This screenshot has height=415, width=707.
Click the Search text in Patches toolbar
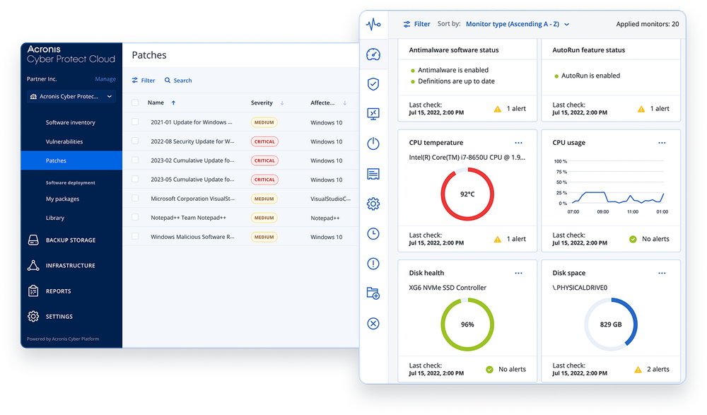(182, 81)
